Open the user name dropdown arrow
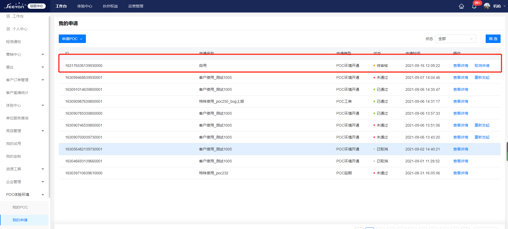Image resolution: width=508 pixels, height=229 pixels. 505,6
